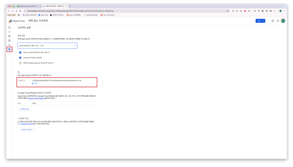Expand the GMT-05:00 time zone dropdown
The width and height of the screenshot is (293, 167).
pyautogui.click(x=47, y=46)
